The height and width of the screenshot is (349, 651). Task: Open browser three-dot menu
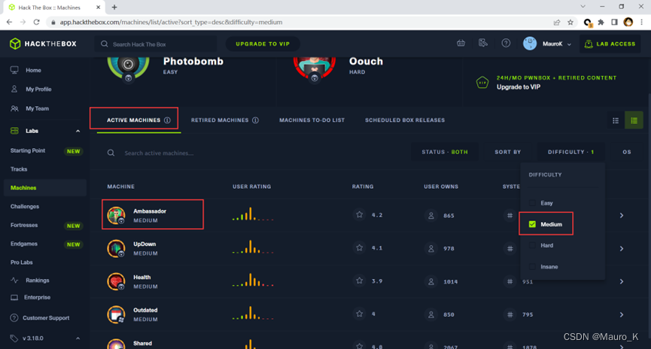(641, 23)
